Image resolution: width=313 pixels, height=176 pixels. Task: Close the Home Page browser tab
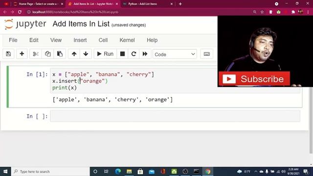point(62,4)
